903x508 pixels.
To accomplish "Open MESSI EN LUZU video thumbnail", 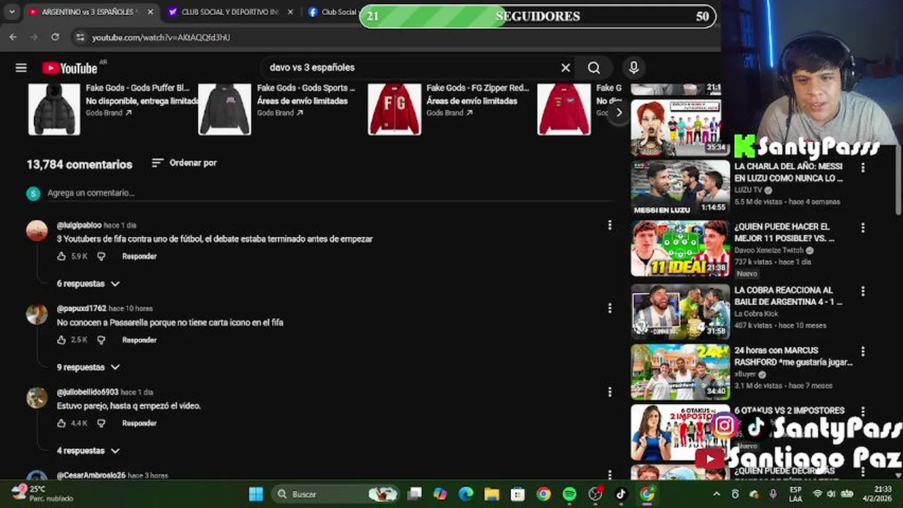I will [680, 187].
